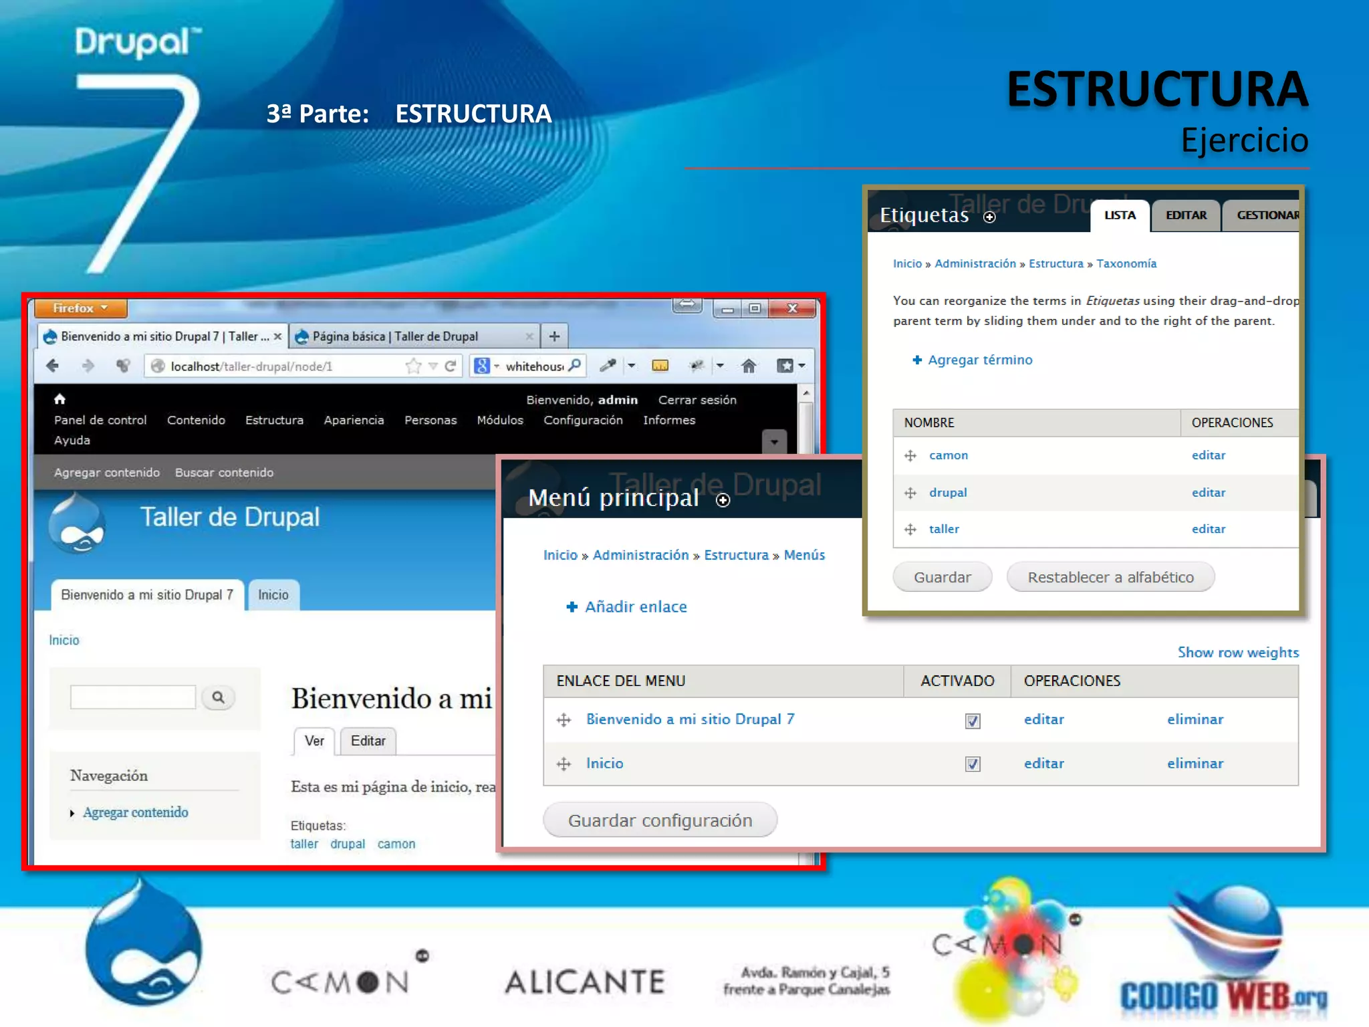This screenshot has width=1369, height=1027.
Task: Bookmark the page with the star icon
Action: 414,366
